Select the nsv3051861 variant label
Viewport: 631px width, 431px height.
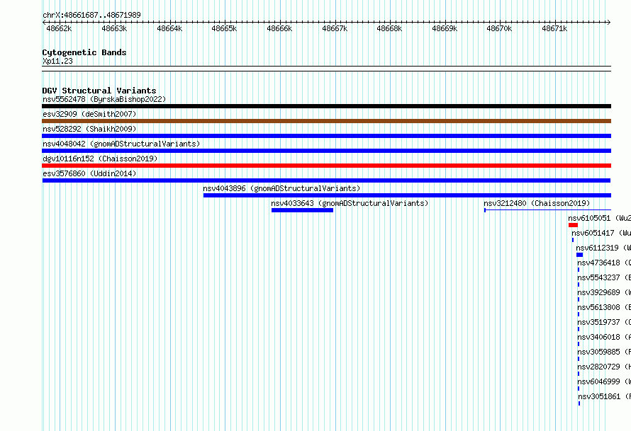(605, 396)
